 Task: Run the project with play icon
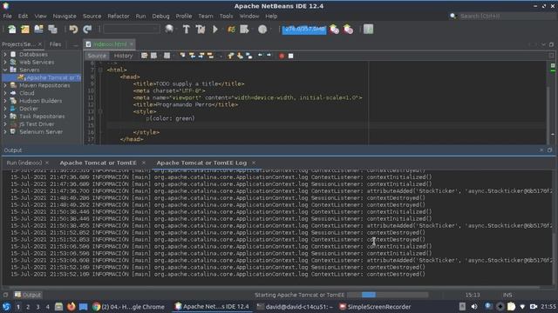[215, 30]
